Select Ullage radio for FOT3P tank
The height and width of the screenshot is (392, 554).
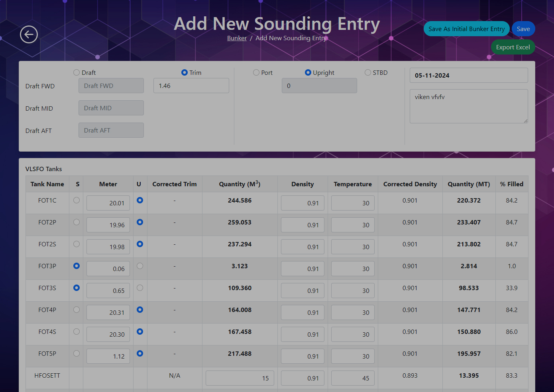(x=140, y=266)
